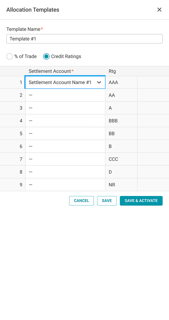Click the Save button
The width and height of the screenshot is (169, 320).
click(107, 201)
